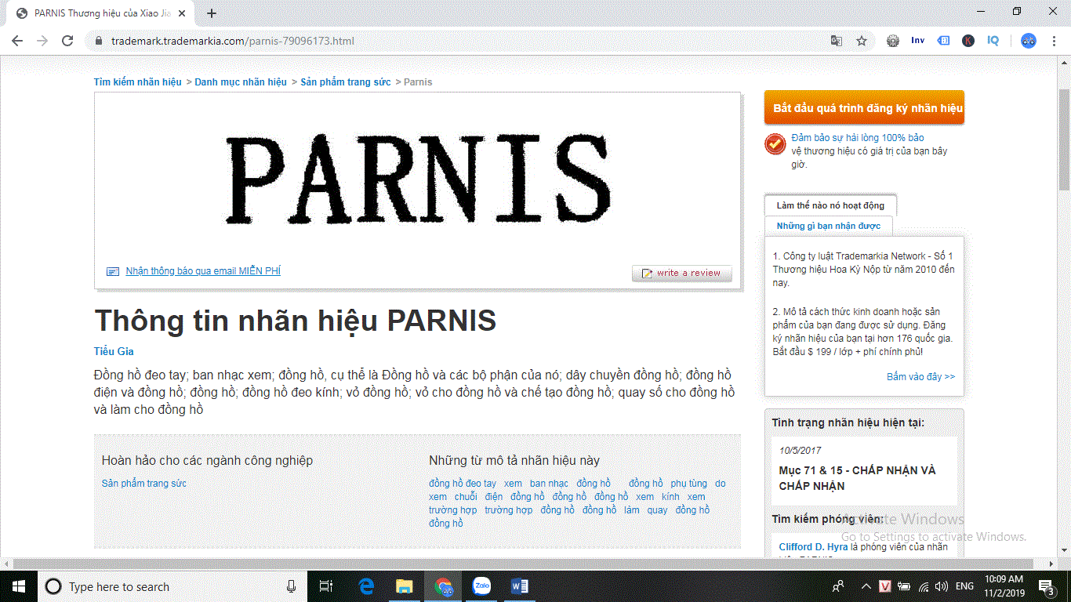Open the People icon in system tray

tap(838, 586)
